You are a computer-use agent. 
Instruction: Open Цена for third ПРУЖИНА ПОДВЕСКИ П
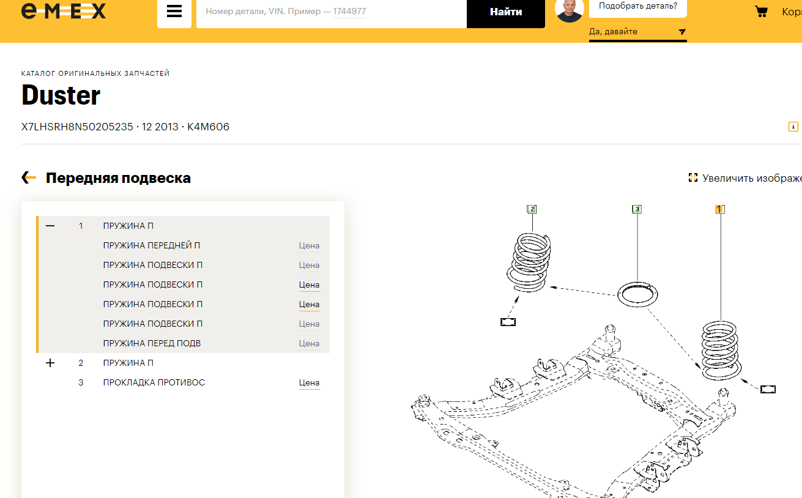pyautogui.click(x=310, y=305)
